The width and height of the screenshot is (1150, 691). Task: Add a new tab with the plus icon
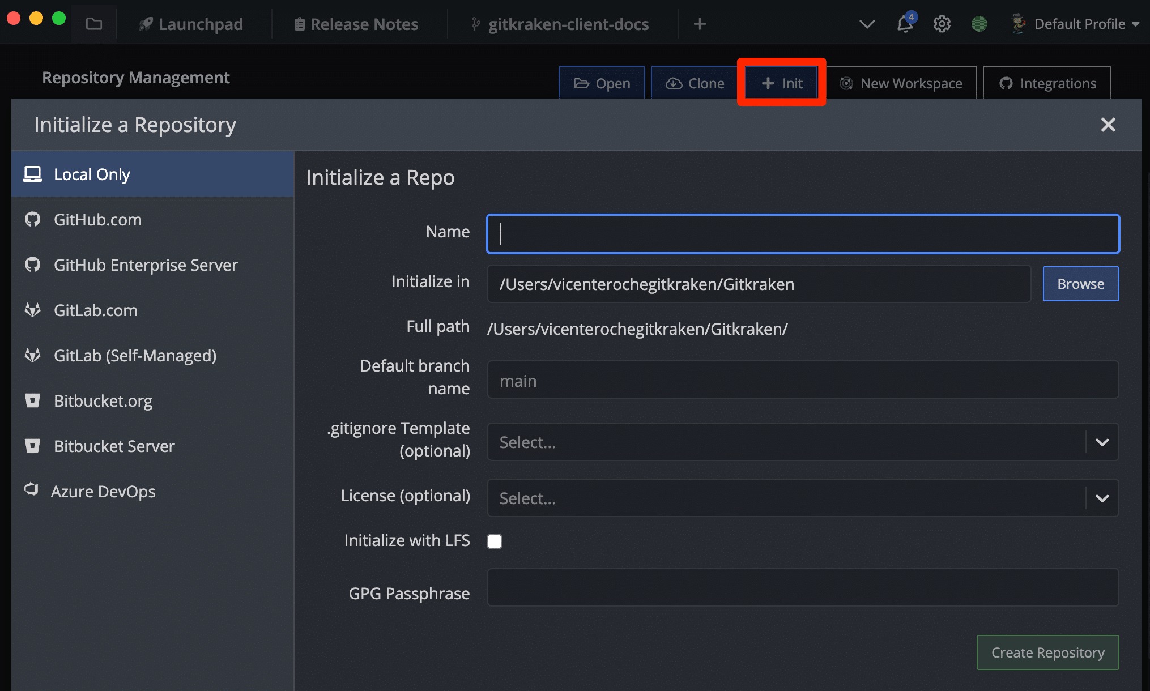(x=700, y=24)
